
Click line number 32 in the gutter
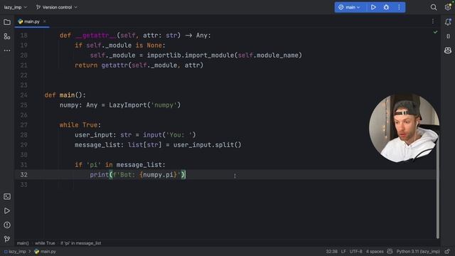[x=23, y=175]
